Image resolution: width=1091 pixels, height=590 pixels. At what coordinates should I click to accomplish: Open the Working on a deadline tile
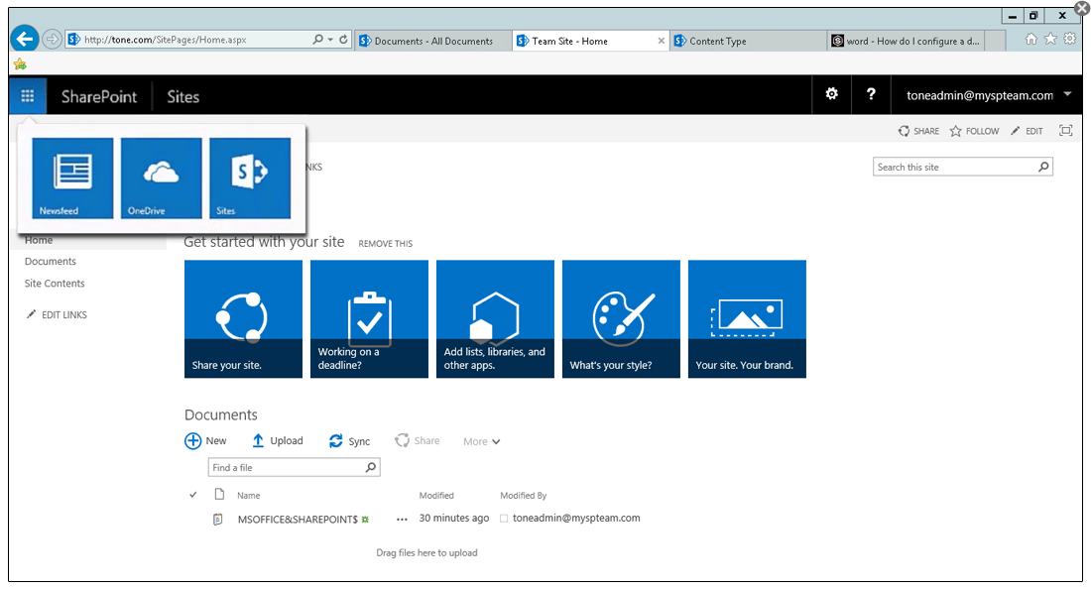[x=370, y=319]
